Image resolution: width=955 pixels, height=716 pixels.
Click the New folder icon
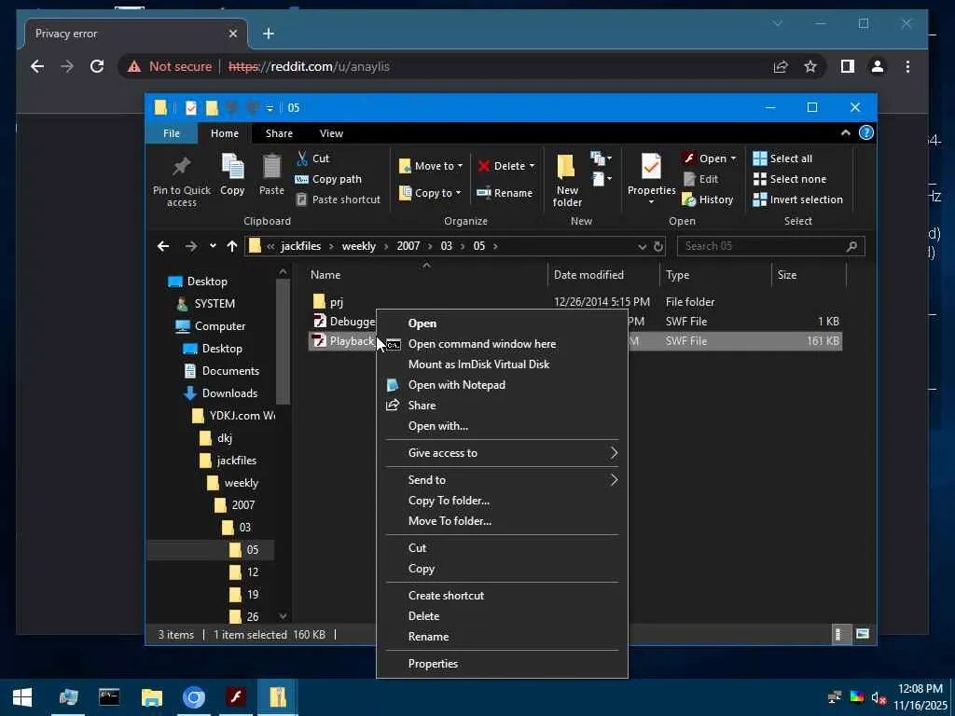566,169
